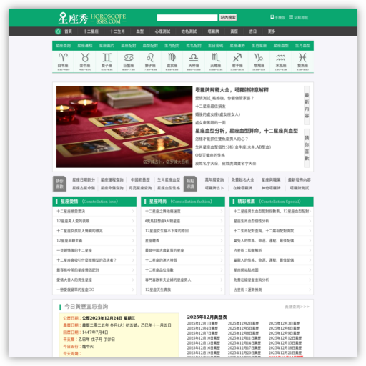Open list item 最容易吵鬧的星座情侶配對
Viewport: 366px width, 366px height.
pyautogui.click(x=78, y=270)
